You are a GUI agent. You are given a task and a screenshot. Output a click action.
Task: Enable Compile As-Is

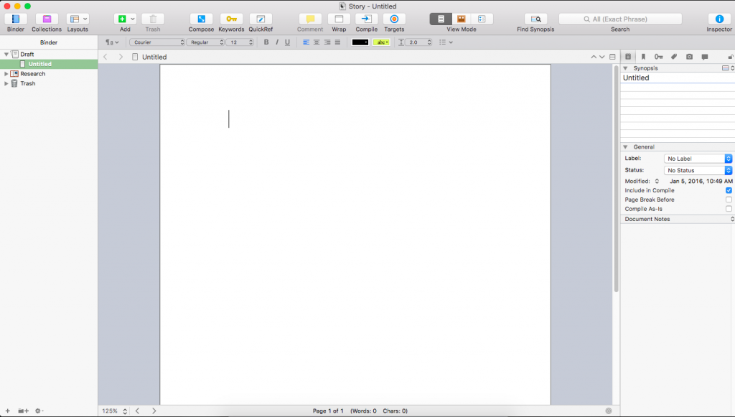pyautogui.click(x=729, y=209)
